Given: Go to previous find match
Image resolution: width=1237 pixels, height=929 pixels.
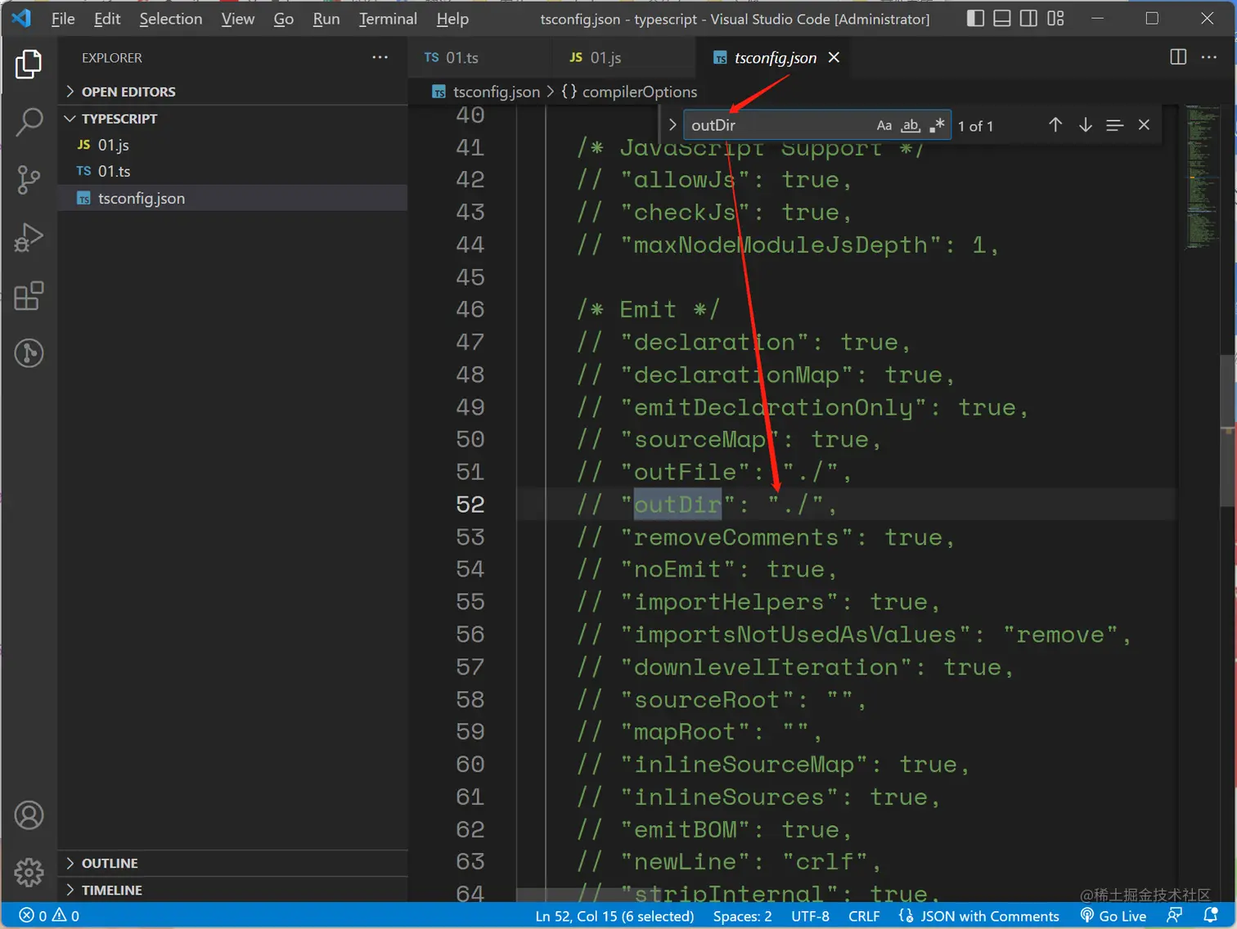Looking at the screenshot, I should (1055, 125).
